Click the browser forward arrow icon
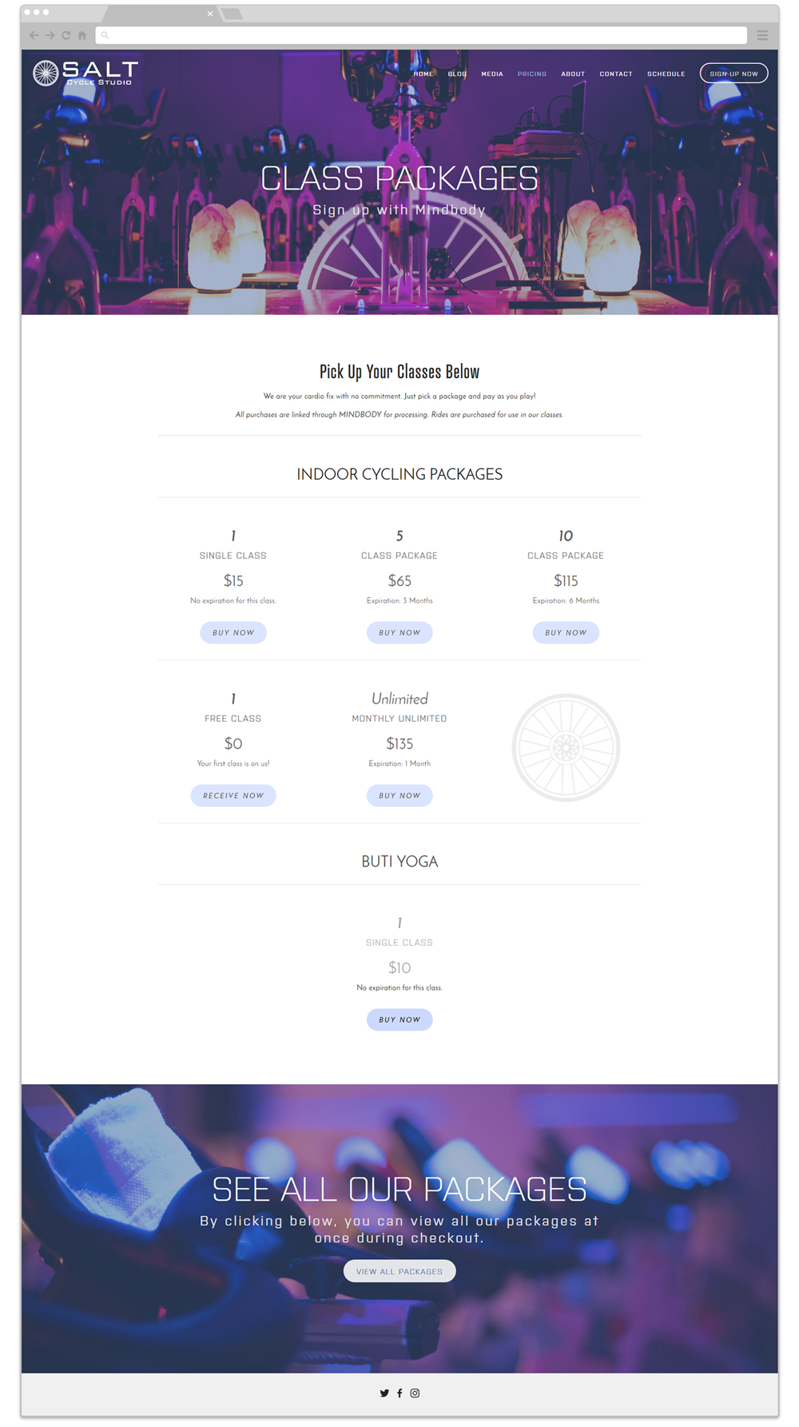Screen dimensions: 799x1427 (50, 35)
